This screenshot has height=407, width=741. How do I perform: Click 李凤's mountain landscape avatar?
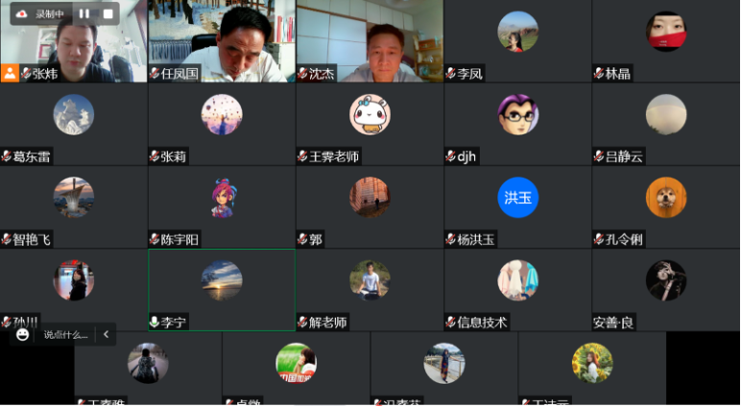coord(518,32)
